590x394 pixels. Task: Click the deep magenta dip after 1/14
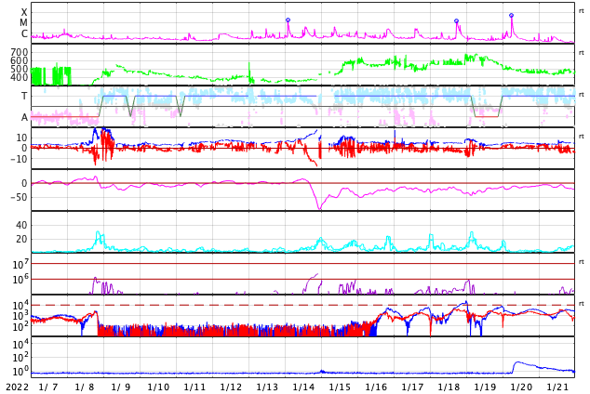tap(319, 207)
